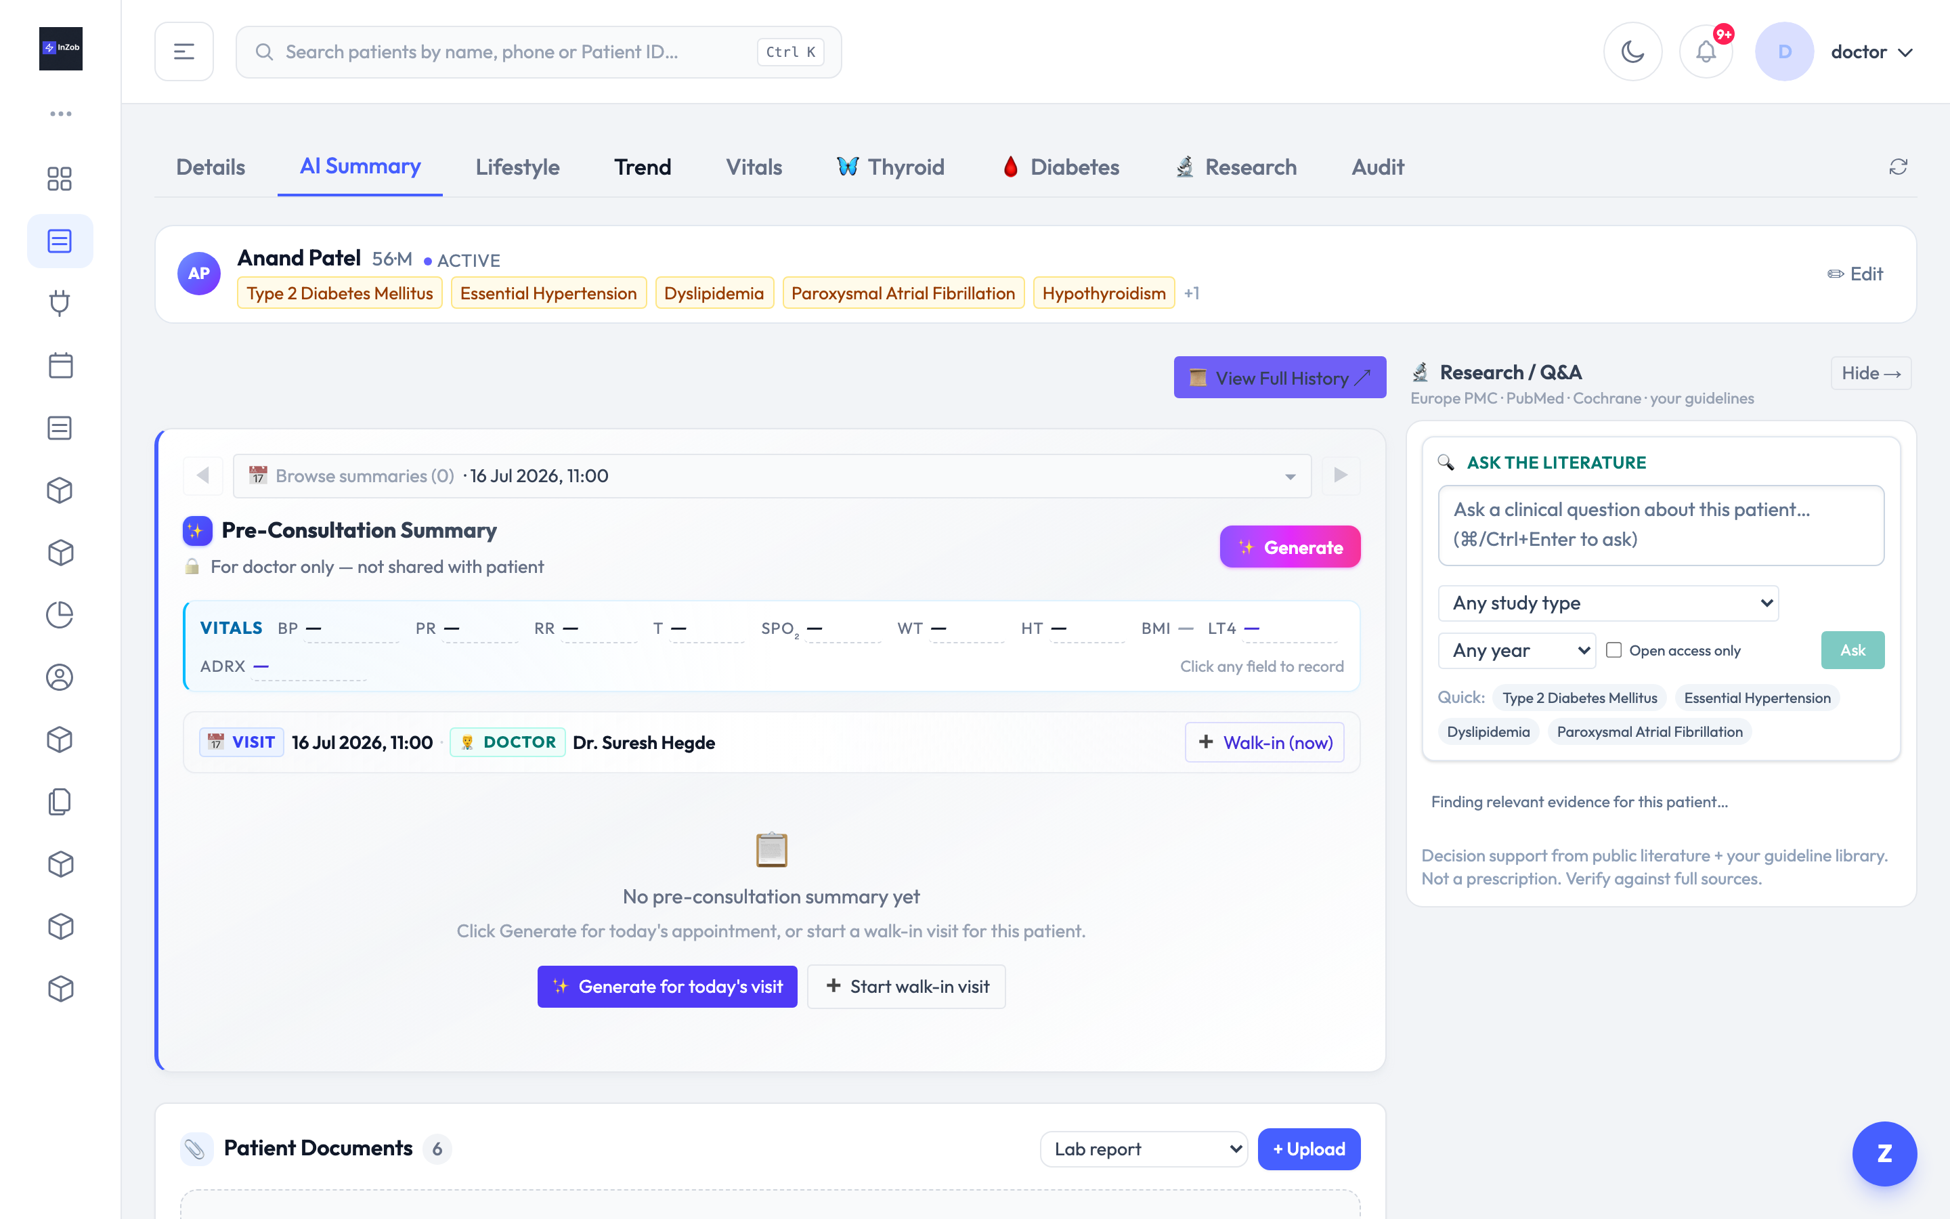
Task: Open the Lab report document type dropdown
Action: (1144, 1149)
